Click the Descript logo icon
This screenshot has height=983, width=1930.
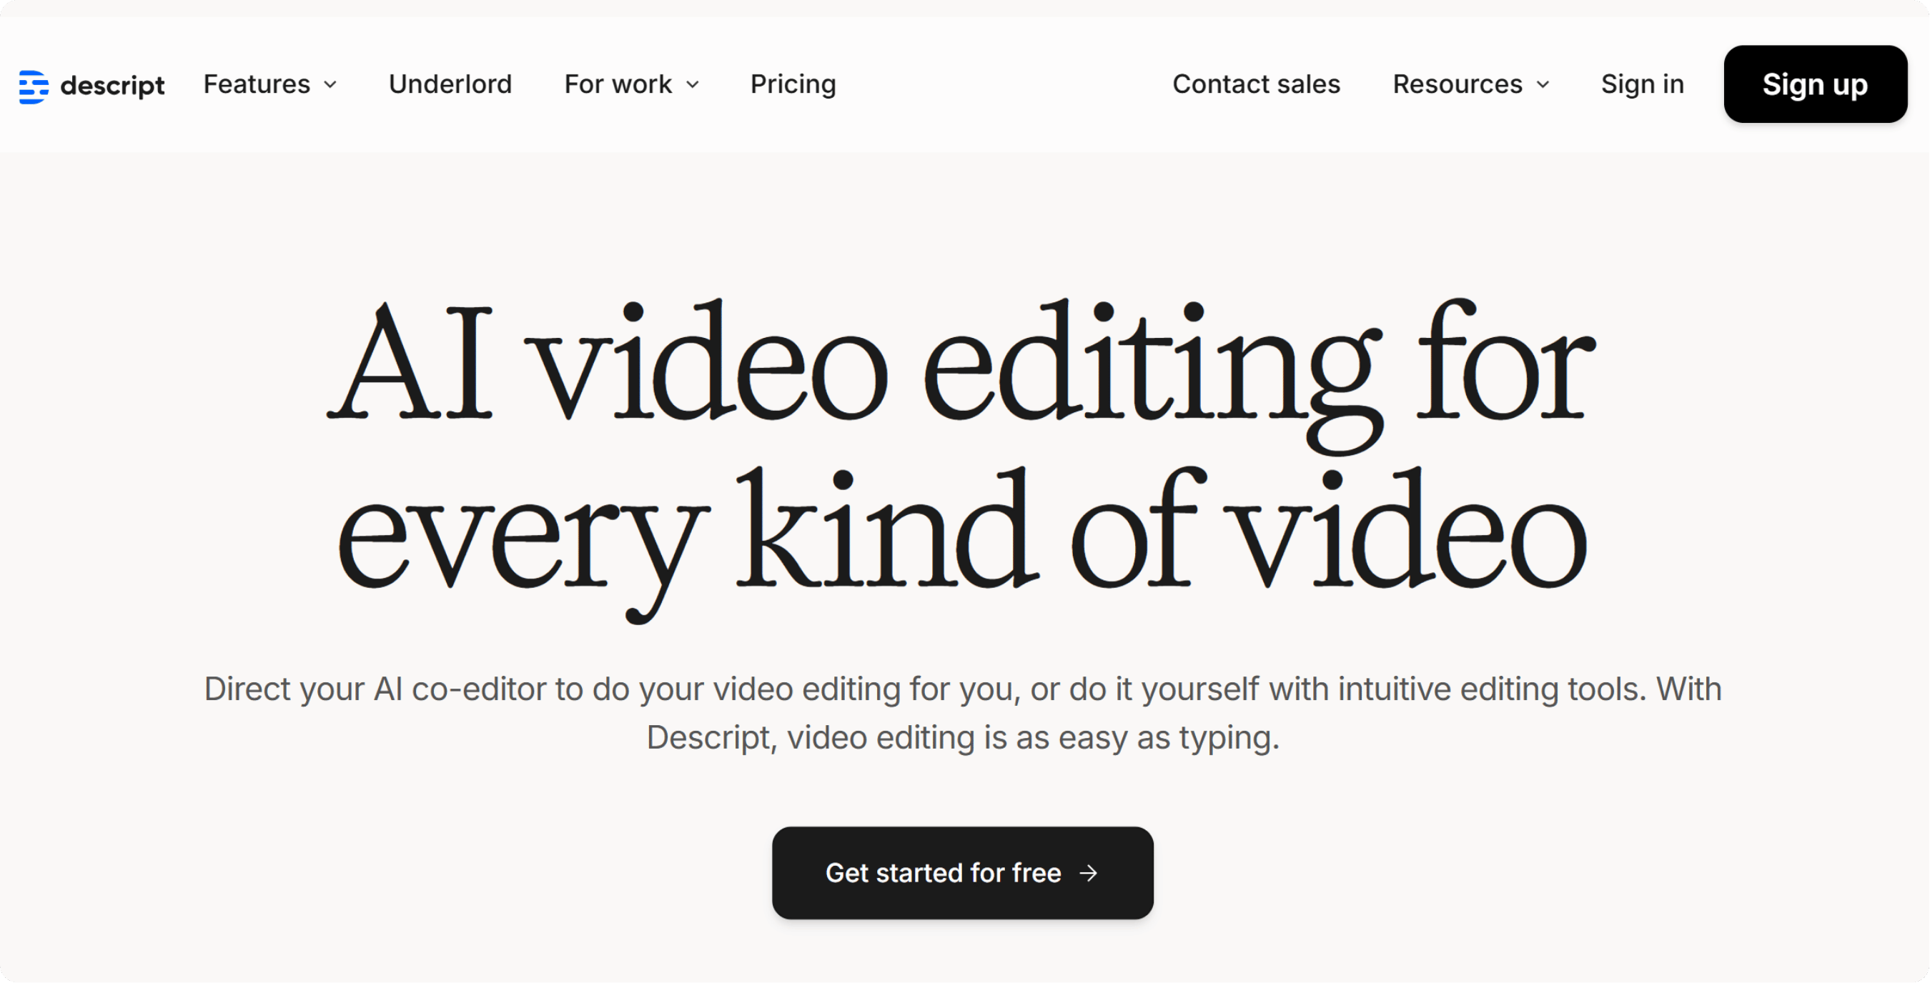34,86
